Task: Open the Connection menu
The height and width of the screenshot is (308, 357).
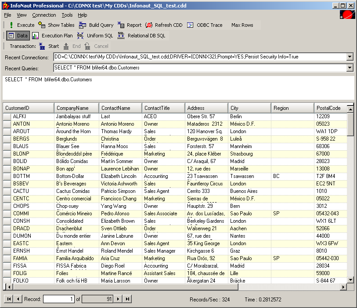Action: 44,15
